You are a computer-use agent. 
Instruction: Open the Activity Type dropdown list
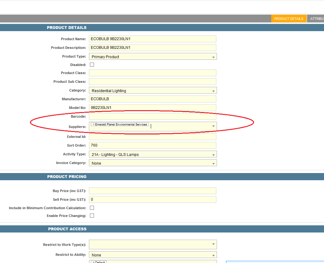click(x=214, y=155)
